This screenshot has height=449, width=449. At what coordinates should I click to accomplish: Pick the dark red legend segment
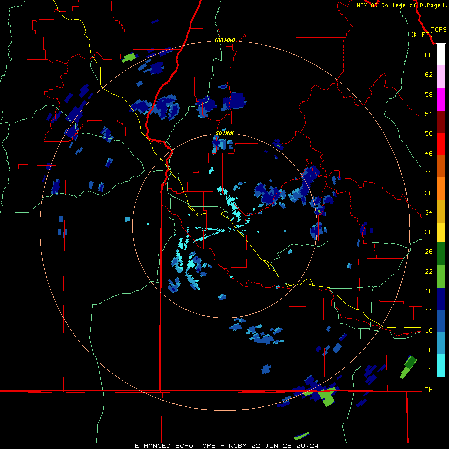point(441,122)
